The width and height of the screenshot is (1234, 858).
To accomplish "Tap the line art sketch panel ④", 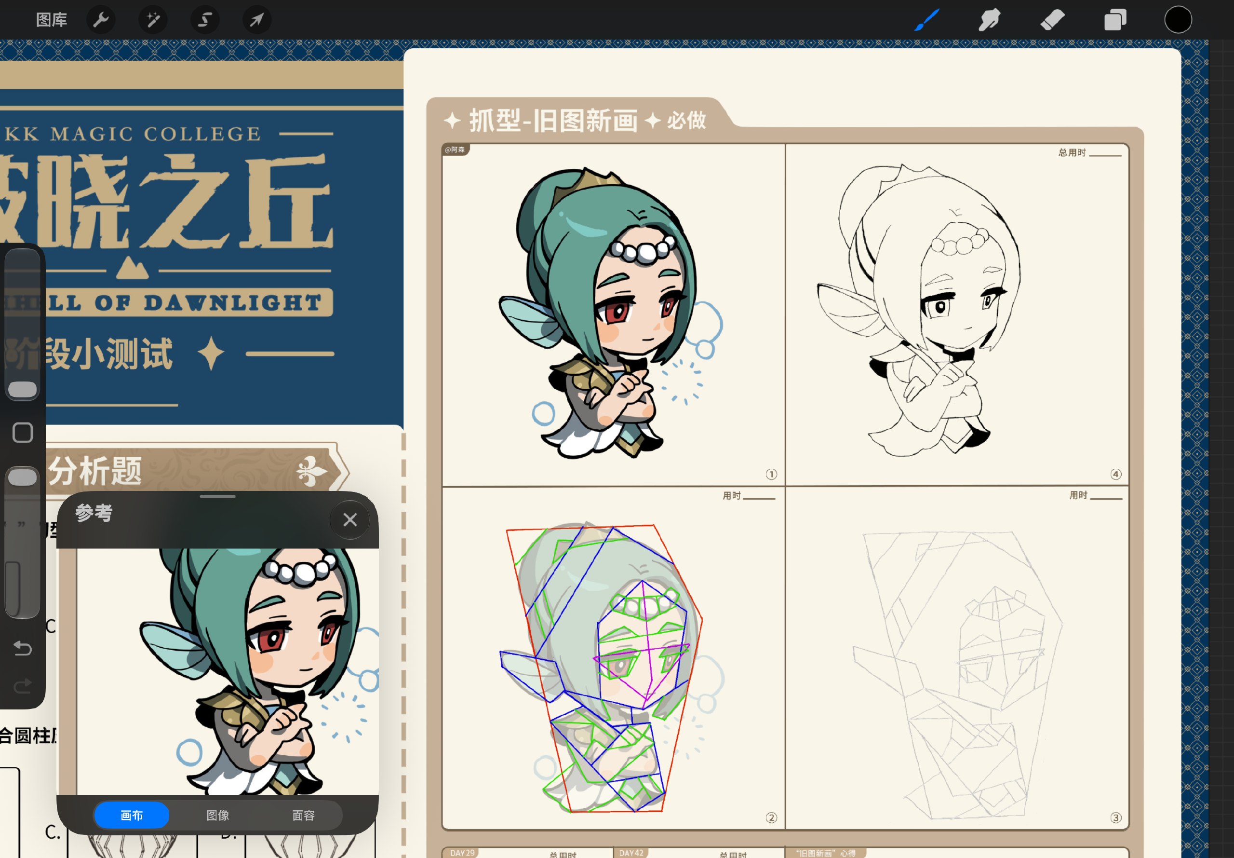I will point(957,314).
